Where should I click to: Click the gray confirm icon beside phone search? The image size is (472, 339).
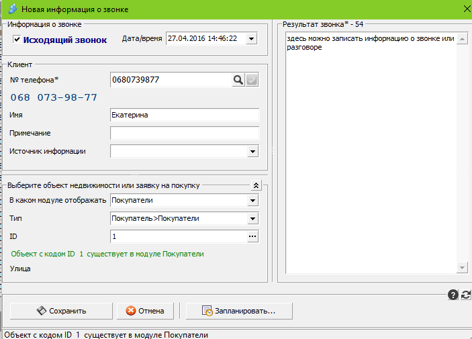[x=252, y=80]
